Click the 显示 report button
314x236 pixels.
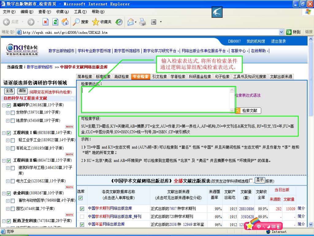pos(260,180)
